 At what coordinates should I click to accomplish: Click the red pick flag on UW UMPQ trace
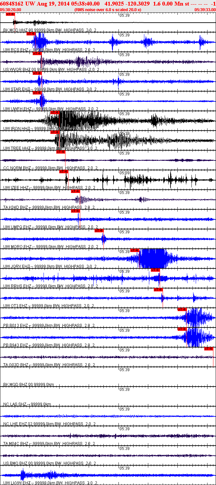76,211
